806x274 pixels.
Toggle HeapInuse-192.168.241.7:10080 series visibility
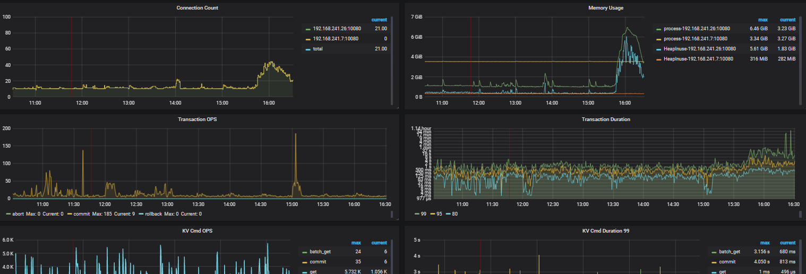click(698, 59)
